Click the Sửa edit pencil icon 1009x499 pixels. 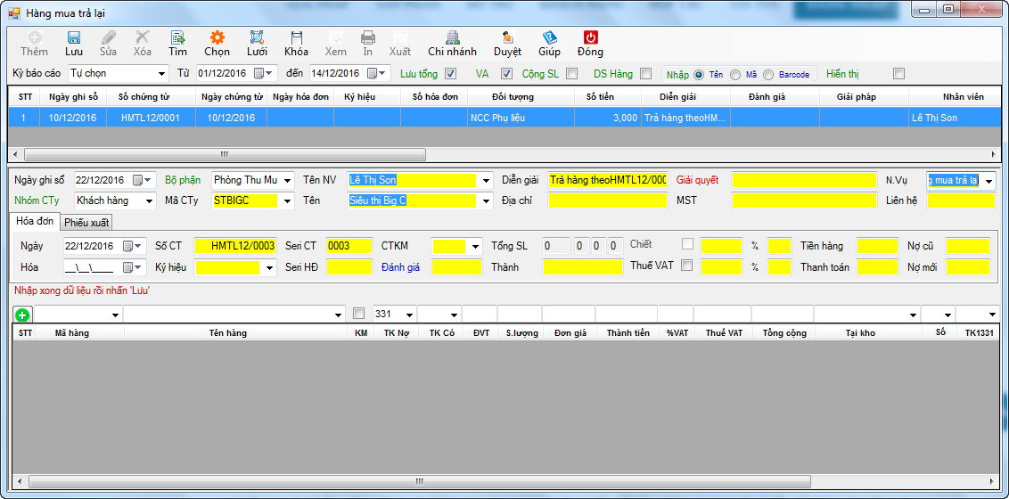[x=108, y=37]
